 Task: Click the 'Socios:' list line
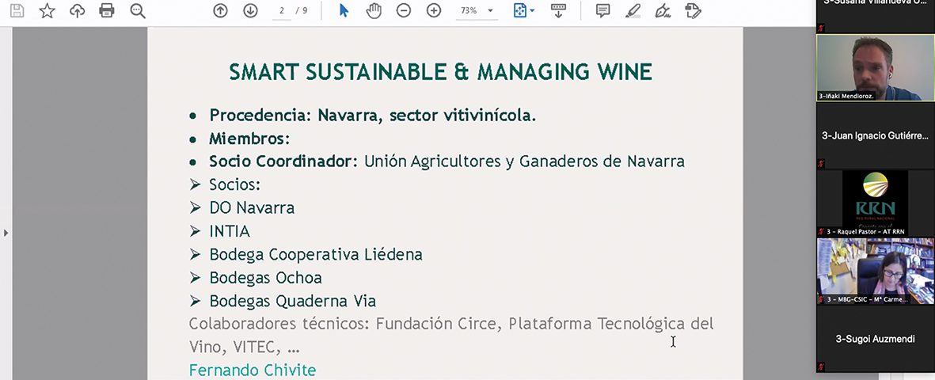coord(234,185)
